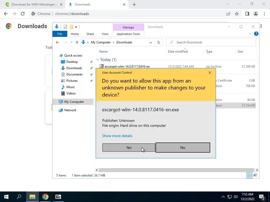Switch to the View ribbon tab
This screenshot has height=202, width=270.
click(x=105, y=34)
